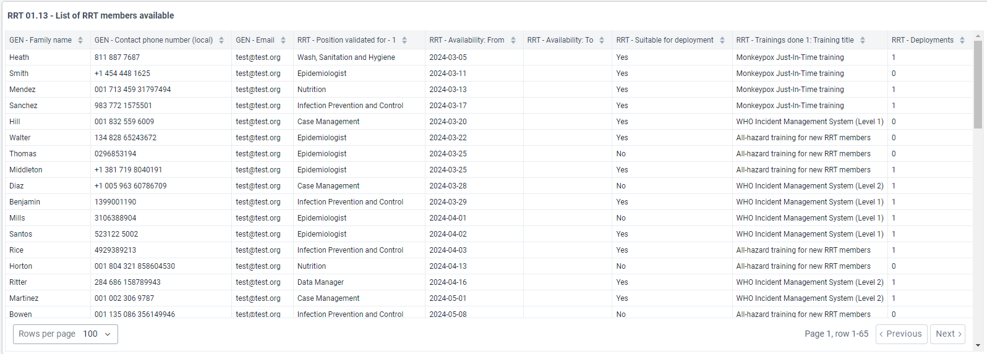Click sort arrows for Position validated for - 1

pos(404,40)
